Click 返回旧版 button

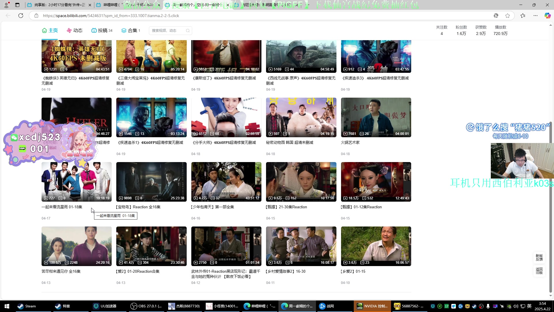pyautogui.click(x=539, y=271)
